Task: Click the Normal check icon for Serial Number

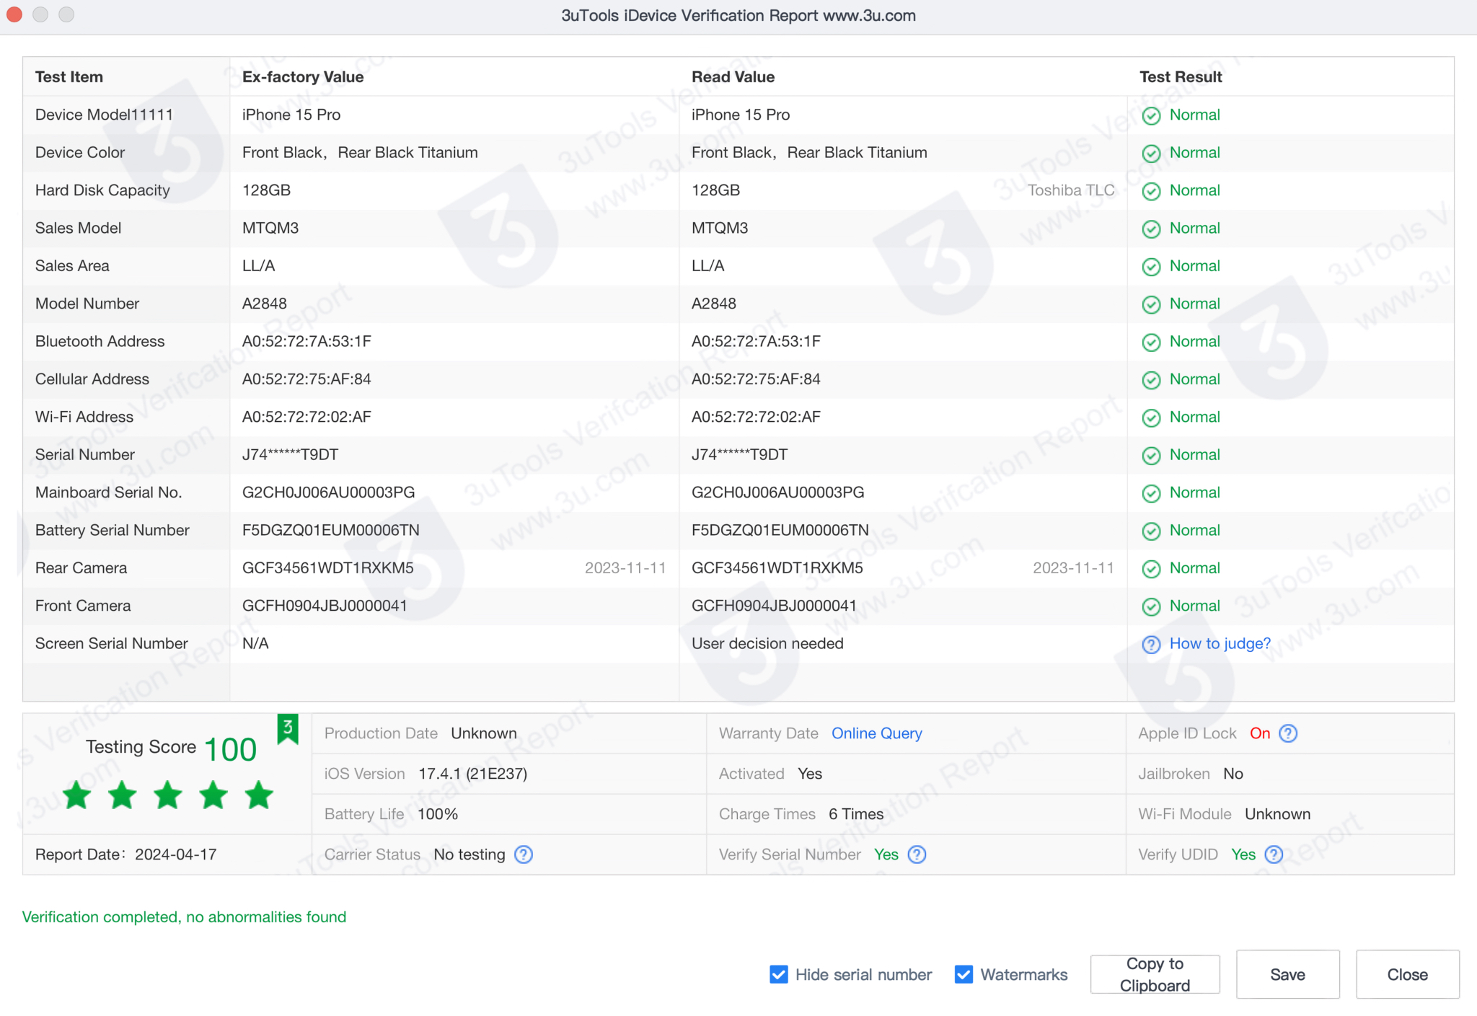Action: (x=1151, y=456)
